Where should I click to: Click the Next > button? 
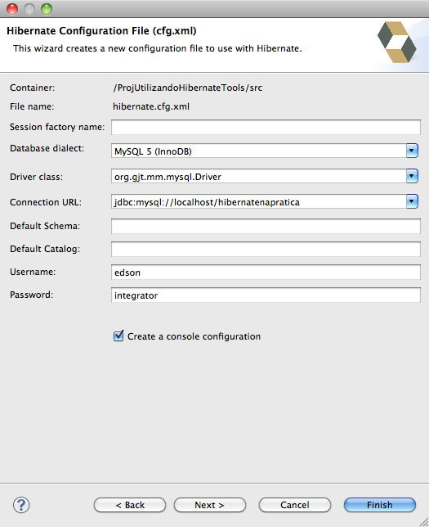210,505
